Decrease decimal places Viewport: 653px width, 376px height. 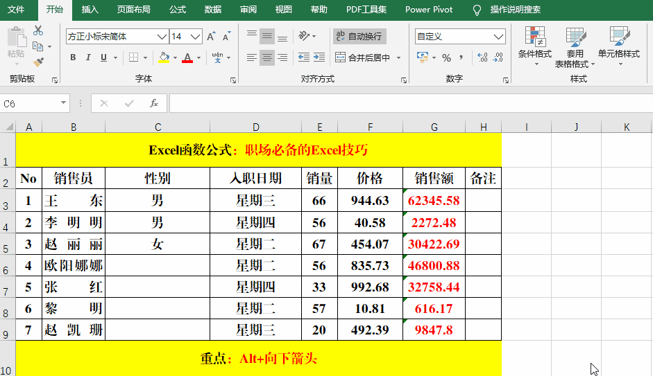498,57
